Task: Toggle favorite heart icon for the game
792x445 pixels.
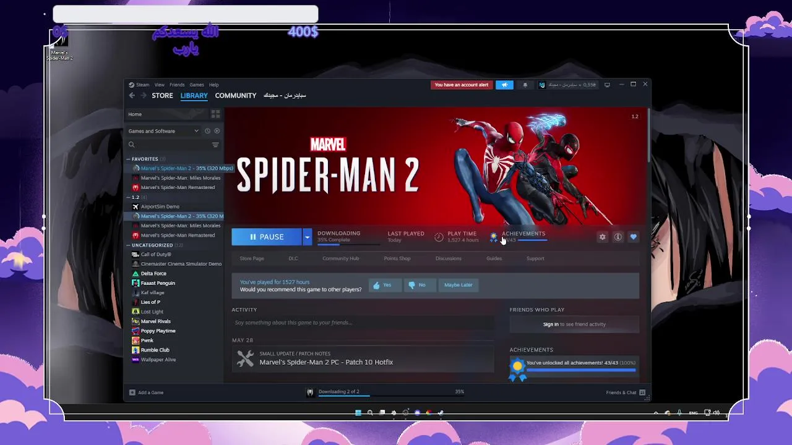Action: click(633, 237)
